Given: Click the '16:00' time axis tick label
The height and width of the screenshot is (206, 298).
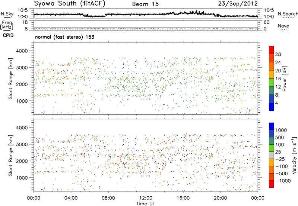Looking at the screenshot, I should pos(183,198).
